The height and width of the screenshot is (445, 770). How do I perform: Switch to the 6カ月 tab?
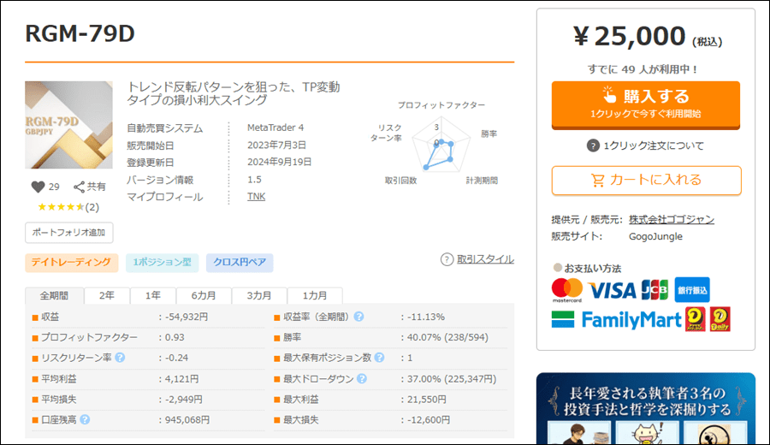[204, 296]
